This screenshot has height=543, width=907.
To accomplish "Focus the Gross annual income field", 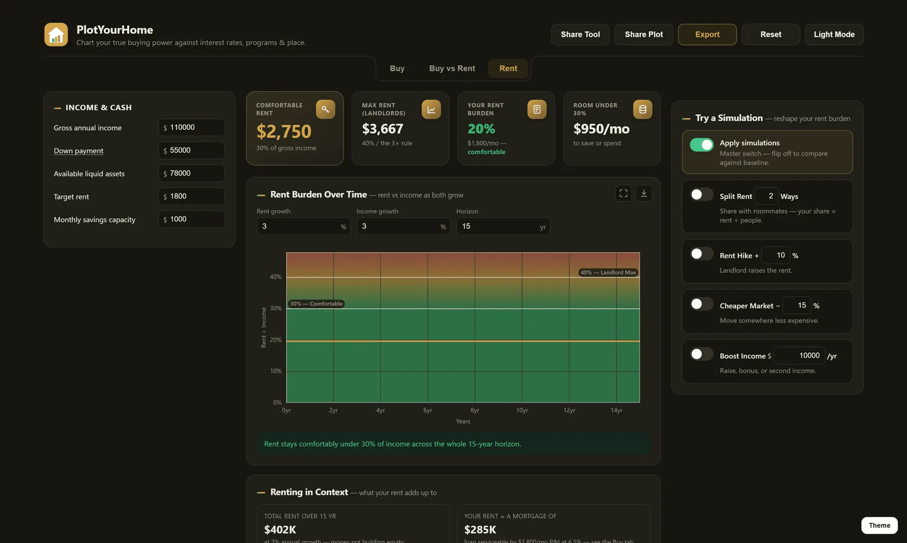I will (x=191, y=128).
